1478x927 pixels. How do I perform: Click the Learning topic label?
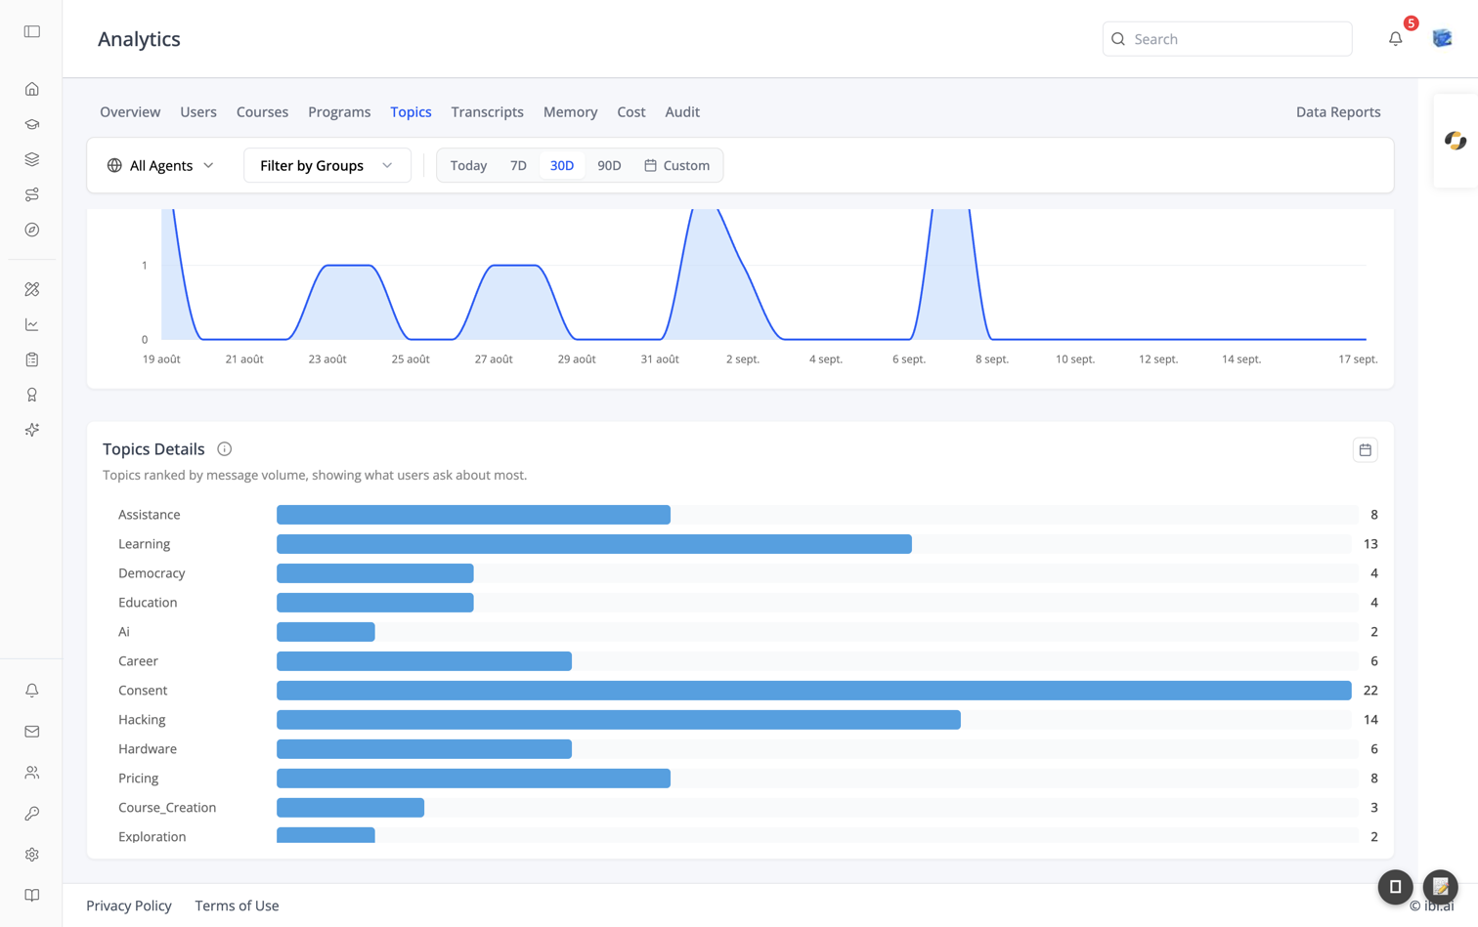point(144,544)
